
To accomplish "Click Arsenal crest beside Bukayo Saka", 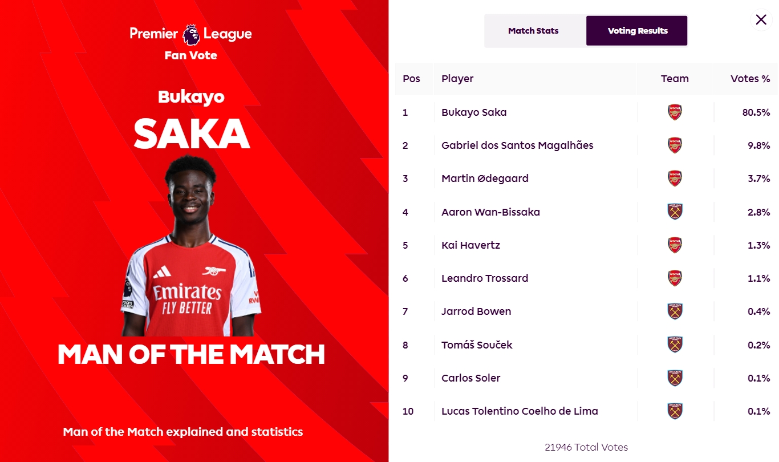I will [675, 112].
